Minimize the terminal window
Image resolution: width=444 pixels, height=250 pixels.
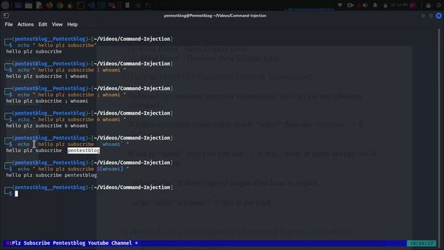click(423, 15)
